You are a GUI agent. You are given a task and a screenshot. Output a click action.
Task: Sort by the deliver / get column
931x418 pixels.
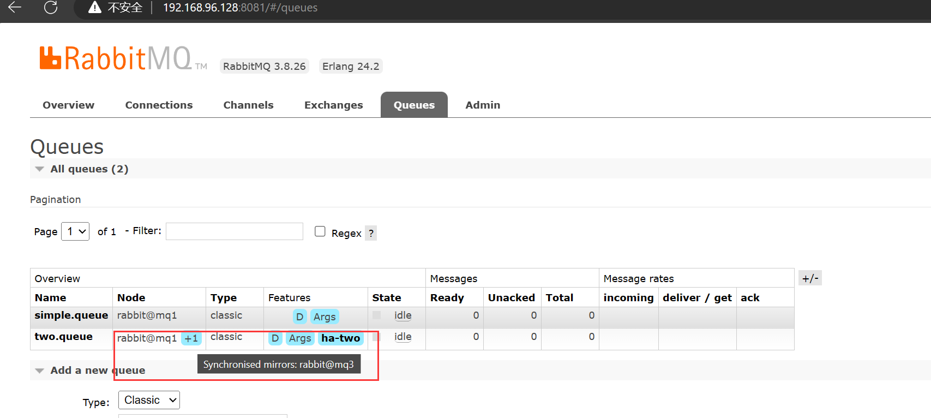697,297
